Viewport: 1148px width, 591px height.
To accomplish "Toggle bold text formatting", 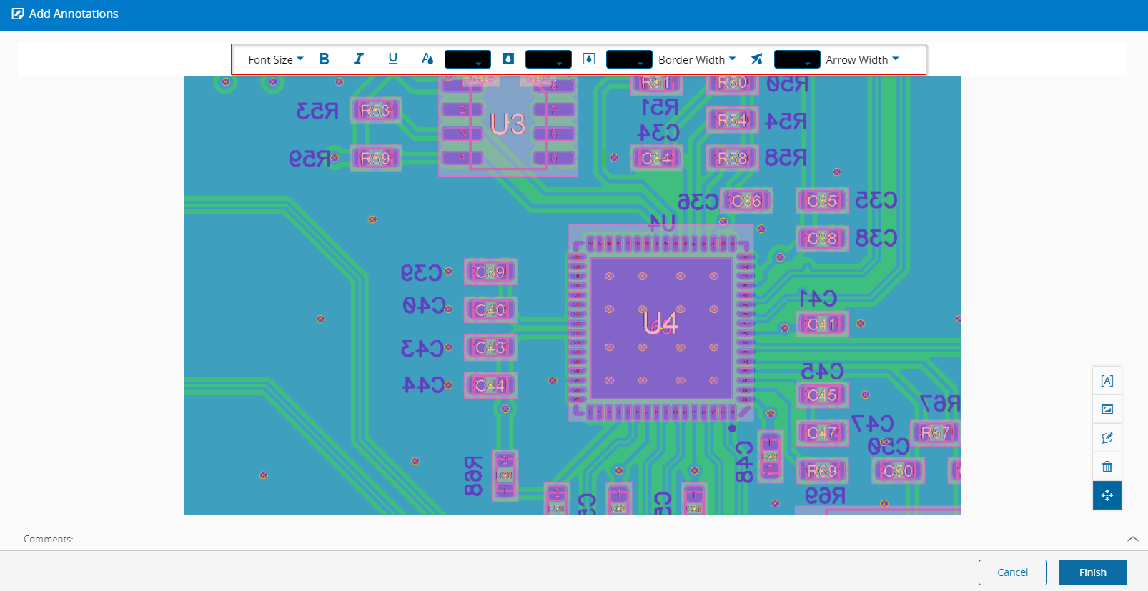I will pos(324,59).
